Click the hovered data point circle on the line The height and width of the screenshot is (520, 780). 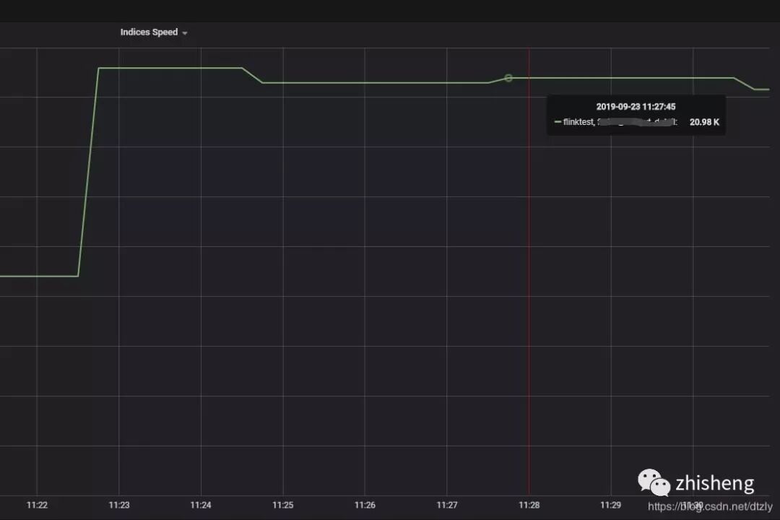click(x=508, y=78)
